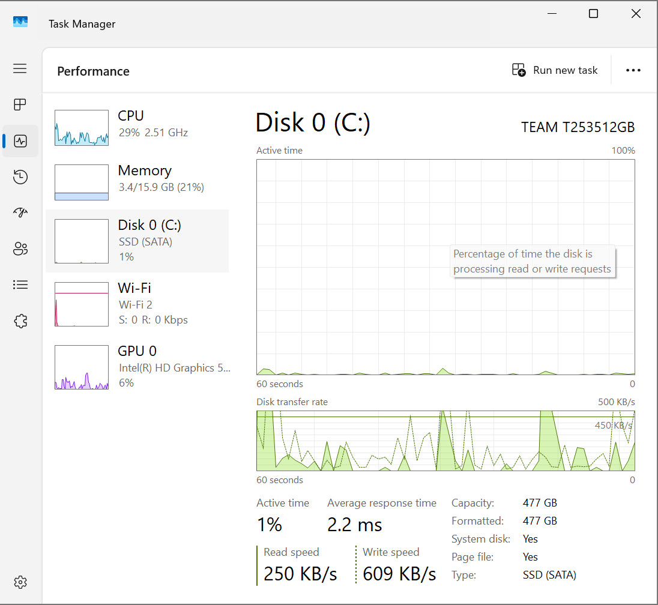Click the Memory usage thumbnail graph

(x=82, y=182)
